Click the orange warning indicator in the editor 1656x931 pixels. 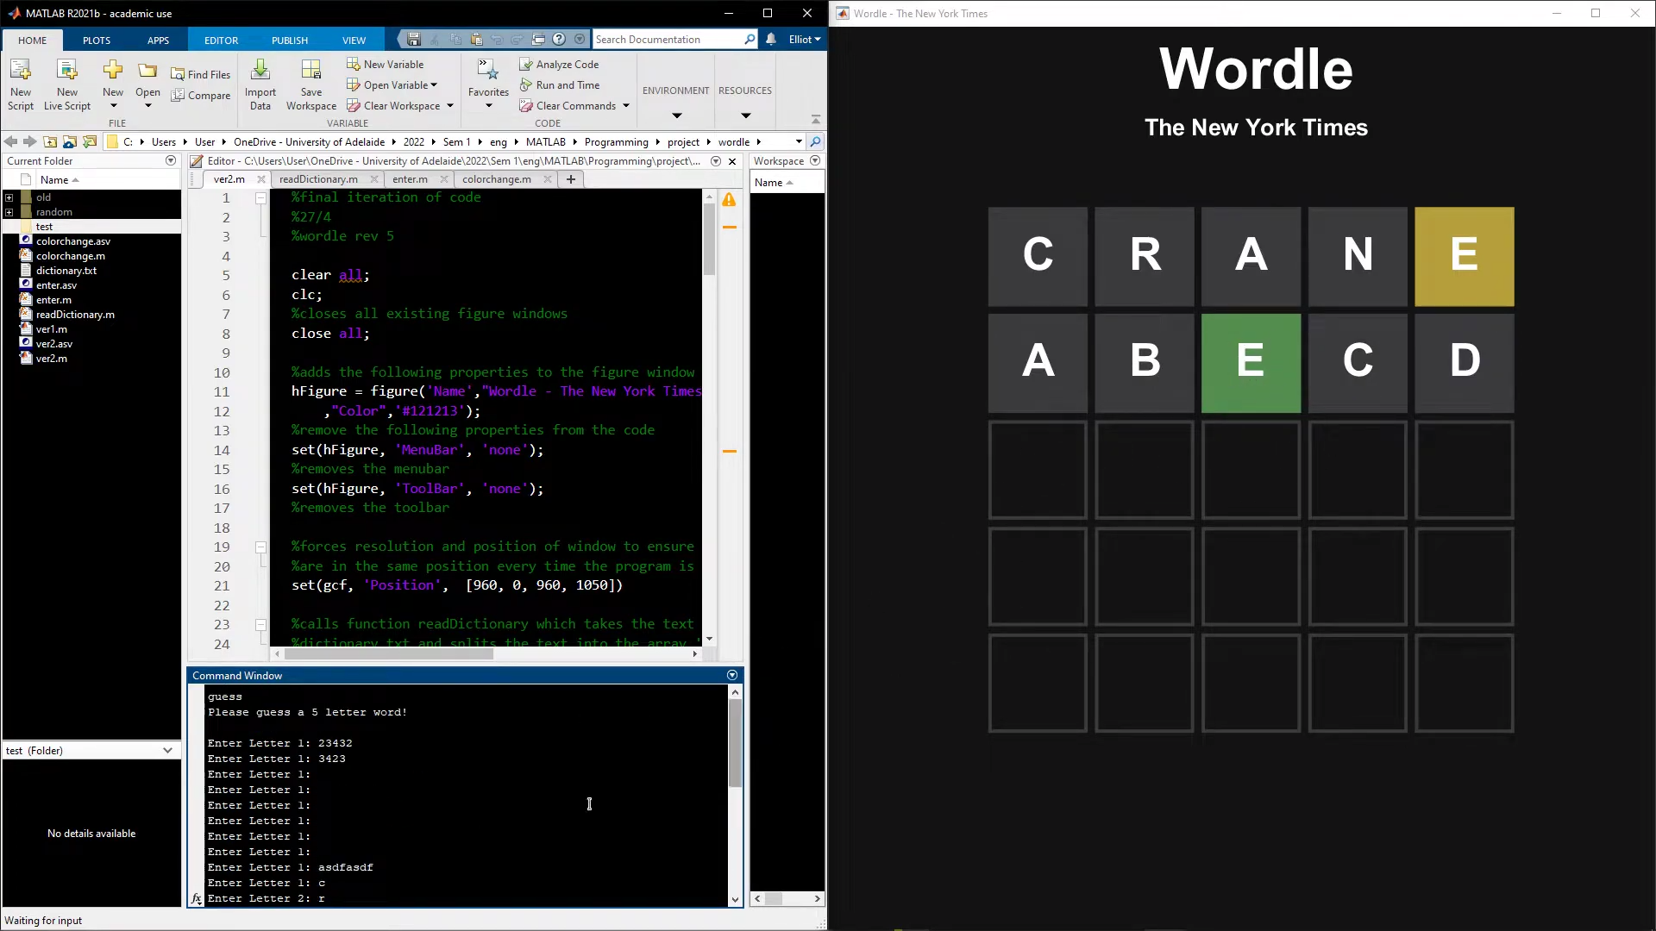[730, 200]
